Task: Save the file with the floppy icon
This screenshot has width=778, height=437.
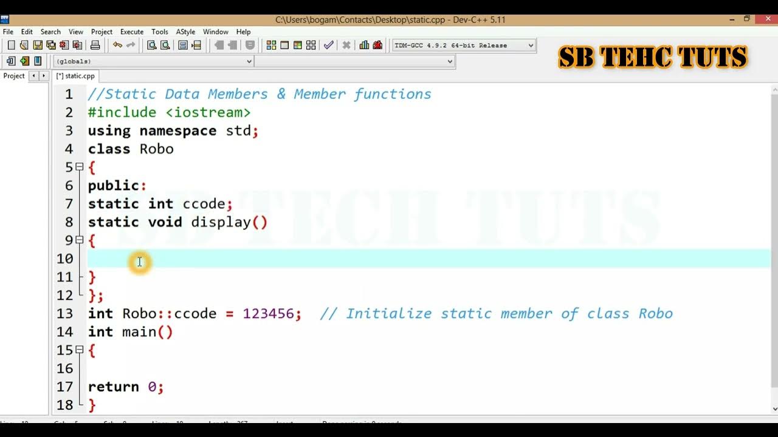Action: (38, 45)
